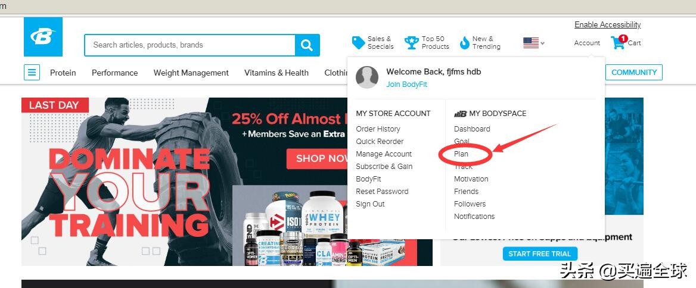Click the magnifier search button
The width and height of the screenshot is (696, 288).
click(x=307, y=45)
